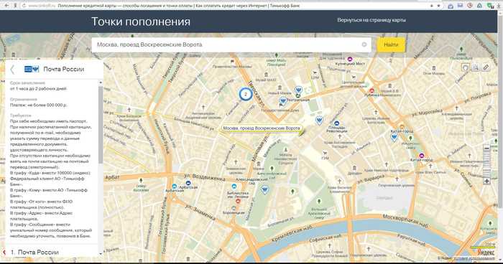Screen dimensions: 503x264
Task: Select the 1. Почта России list entry
Action: point(34,252)
